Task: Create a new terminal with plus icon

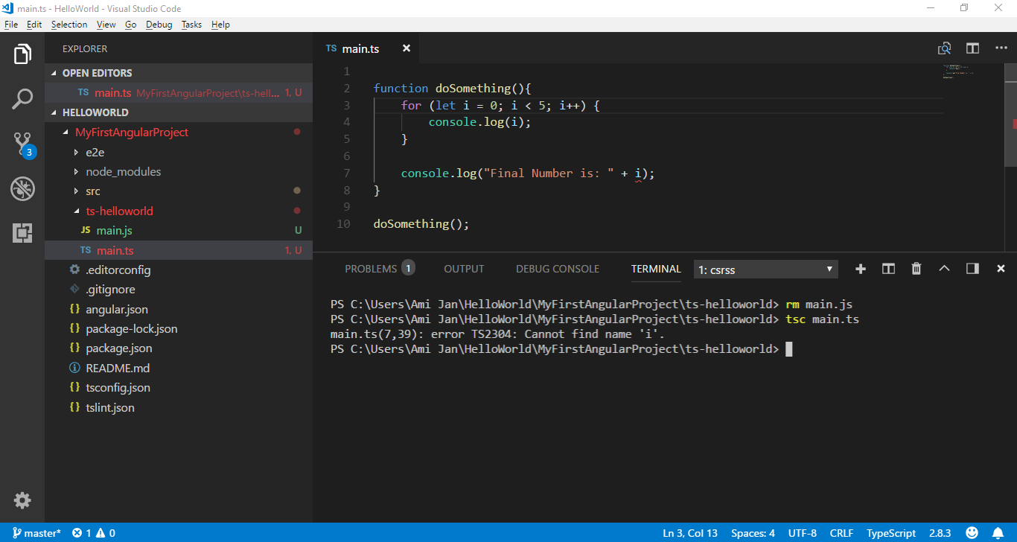Action: click(x=861, y=269)
